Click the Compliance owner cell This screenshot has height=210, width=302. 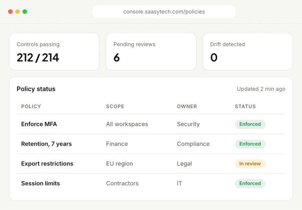[193, 144]
